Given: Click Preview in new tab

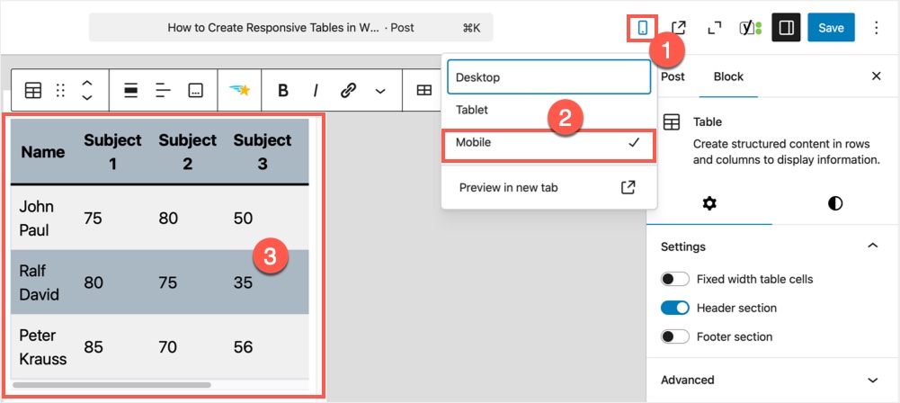Looking at the screenshot, I should tap(548, 187).
